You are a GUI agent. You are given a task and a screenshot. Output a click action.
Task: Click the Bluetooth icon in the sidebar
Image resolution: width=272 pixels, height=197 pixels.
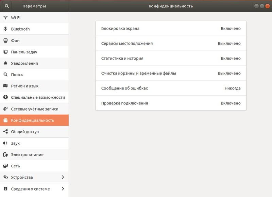point(6,29)
